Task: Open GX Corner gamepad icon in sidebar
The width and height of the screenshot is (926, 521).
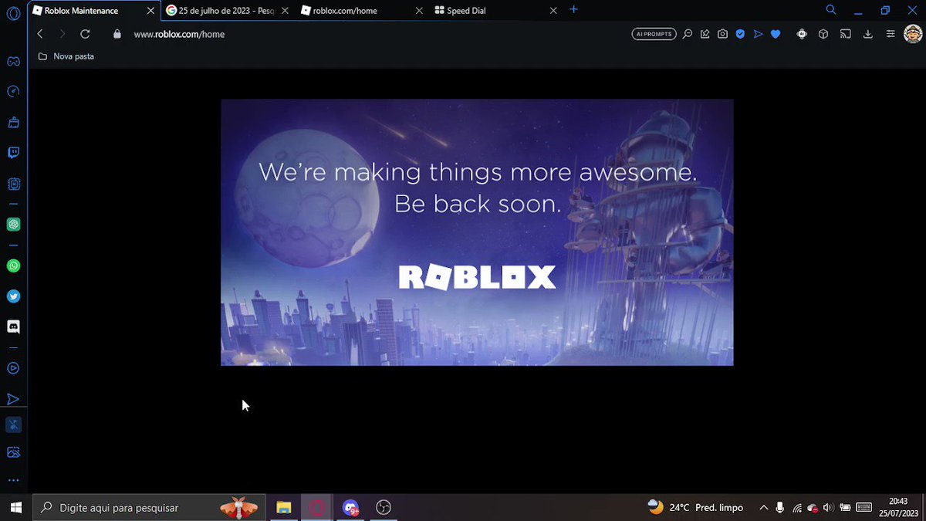Action: click(x=13, y=61)
